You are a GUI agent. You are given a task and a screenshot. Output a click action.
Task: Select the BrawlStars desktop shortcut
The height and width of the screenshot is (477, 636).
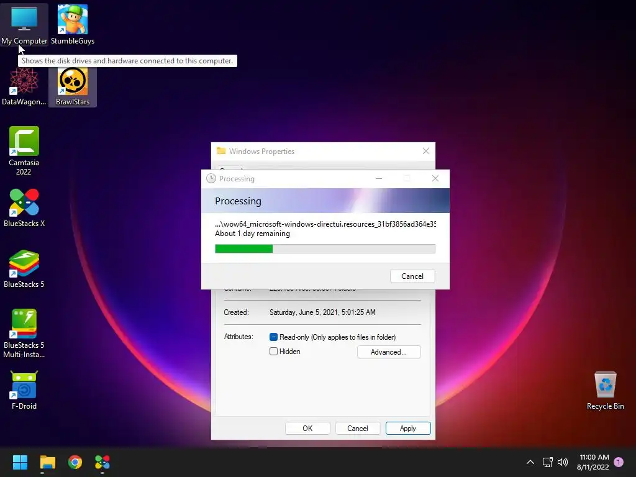point(73,86)
